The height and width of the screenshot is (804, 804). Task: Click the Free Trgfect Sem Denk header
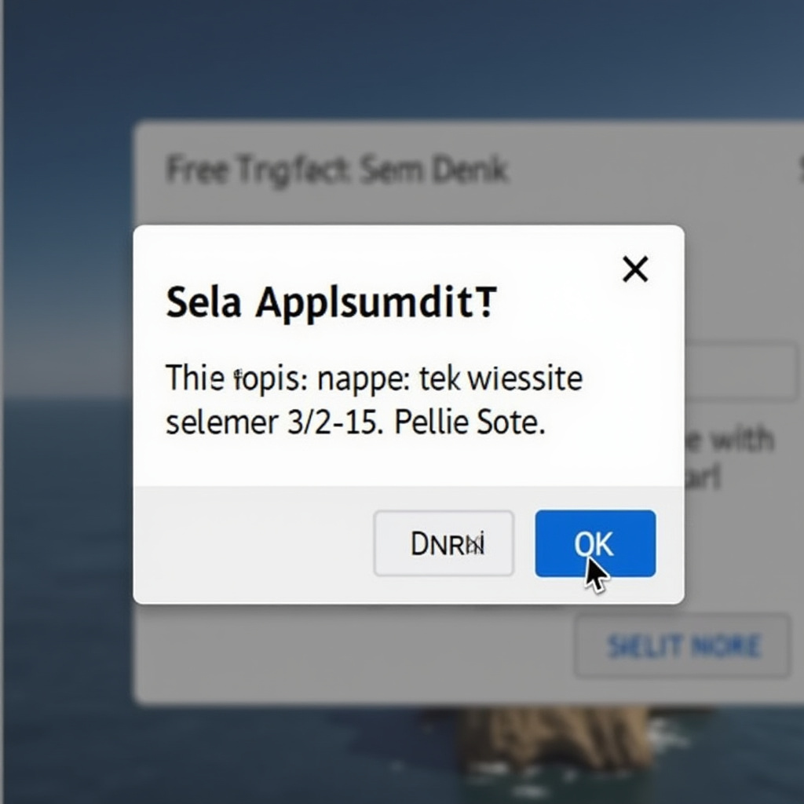coord(336,169)
